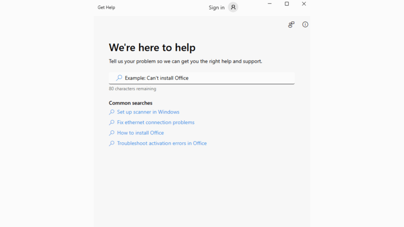Click the '80 characters remaining' counter text

coord(132,89)
